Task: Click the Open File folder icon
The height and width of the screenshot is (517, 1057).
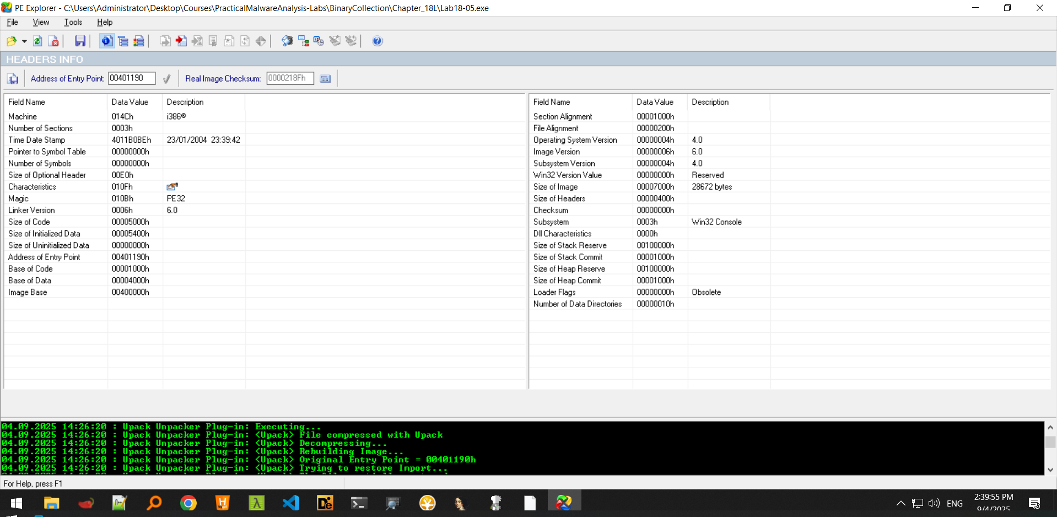Action: 11,41
